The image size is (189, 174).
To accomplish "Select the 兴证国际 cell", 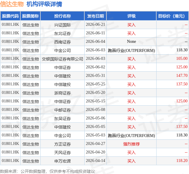I will [63, 25].
